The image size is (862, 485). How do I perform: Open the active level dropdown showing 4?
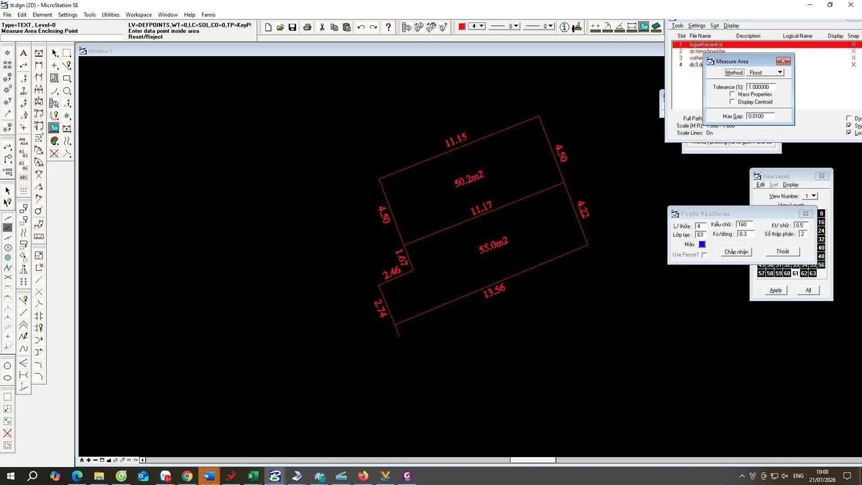(478, 27)
